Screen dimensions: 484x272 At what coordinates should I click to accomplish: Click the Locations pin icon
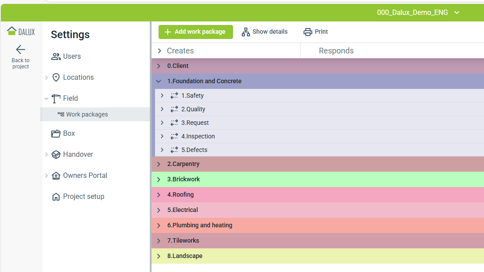[x=56, y=78]
